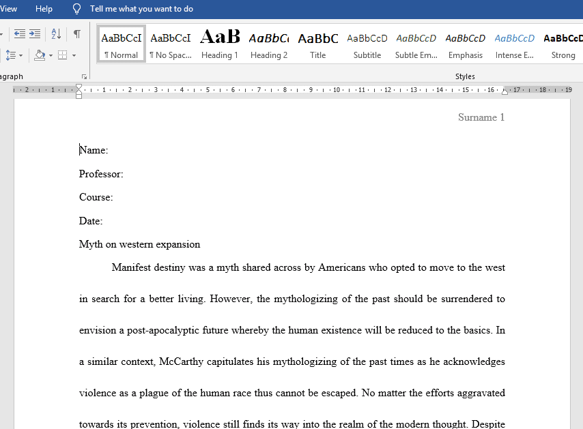This screenshot has height=429, width=583.
Task: Click the Borders icon
Action: 62,55
